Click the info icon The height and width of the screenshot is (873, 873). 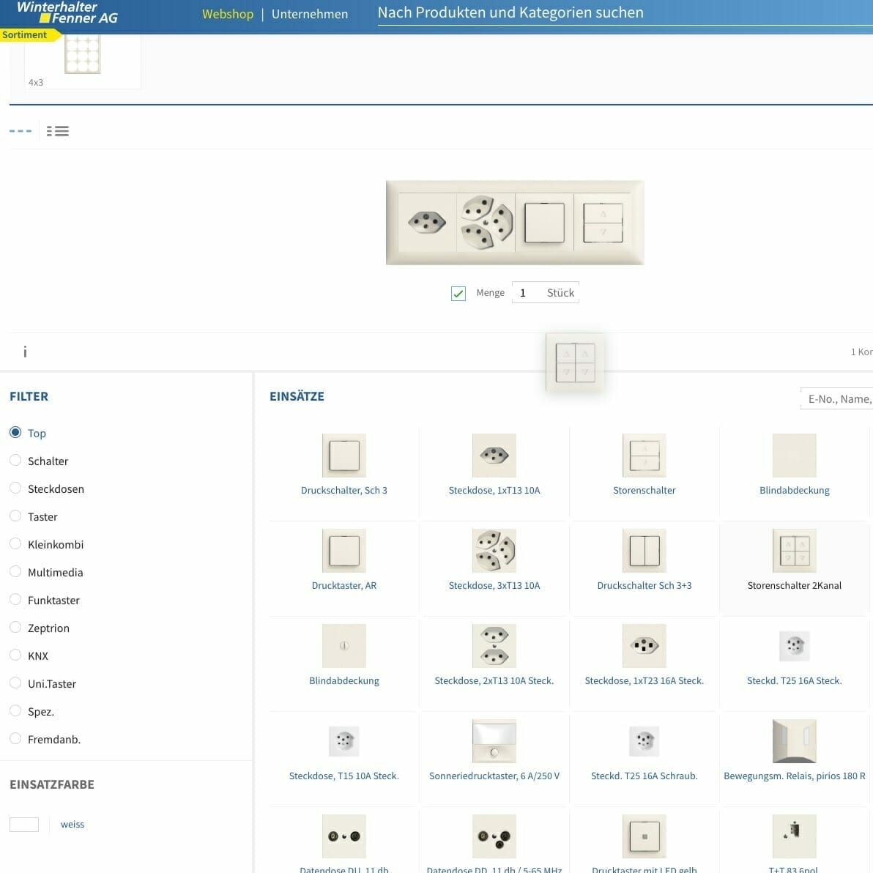click(25, 352)
